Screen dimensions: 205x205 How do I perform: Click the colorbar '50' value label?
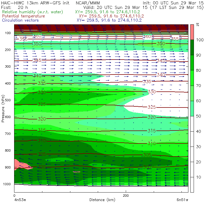click(x=198, y=116)
